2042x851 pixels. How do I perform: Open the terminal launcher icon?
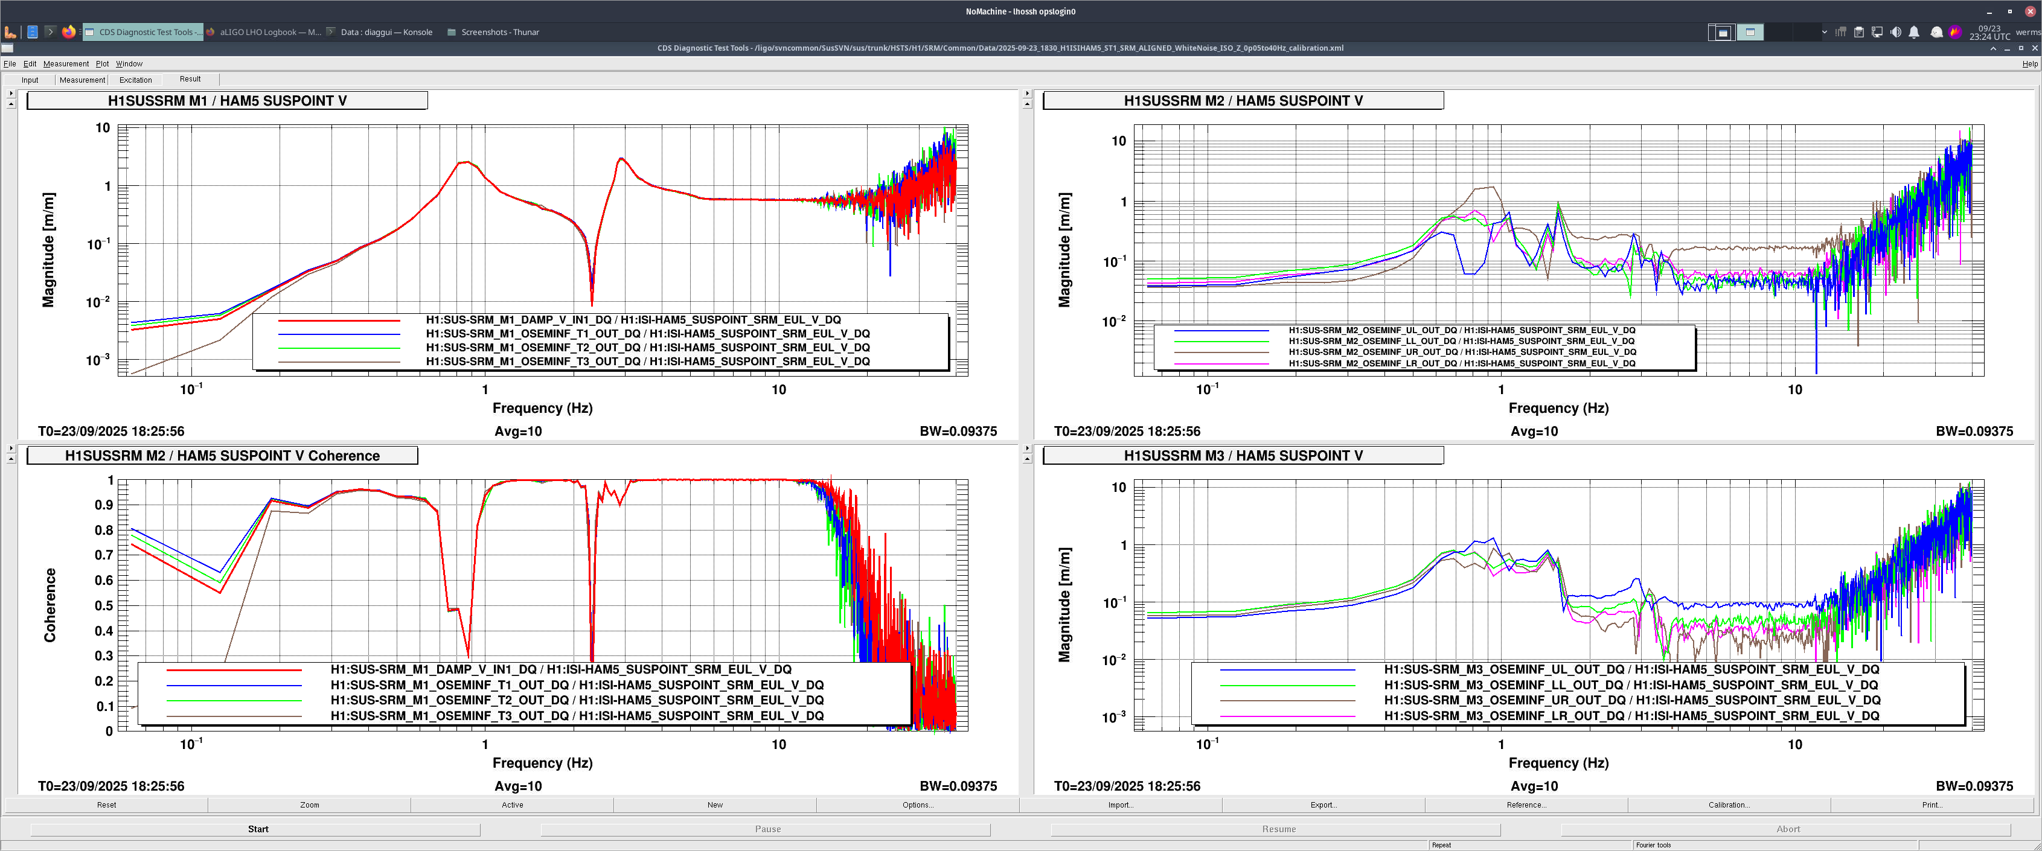coord(50,32)
